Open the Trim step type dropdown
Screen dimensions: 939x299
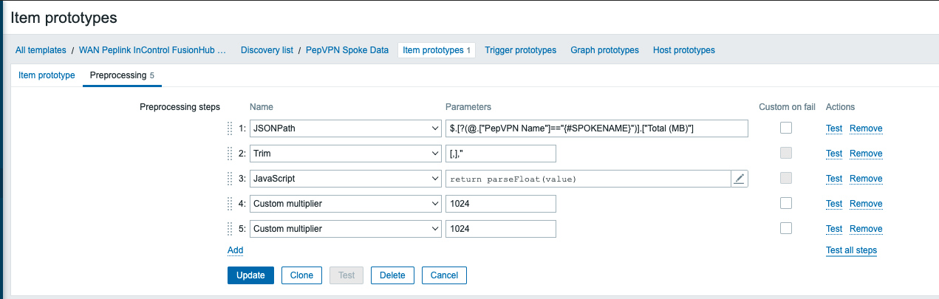(x=346, y=154)
